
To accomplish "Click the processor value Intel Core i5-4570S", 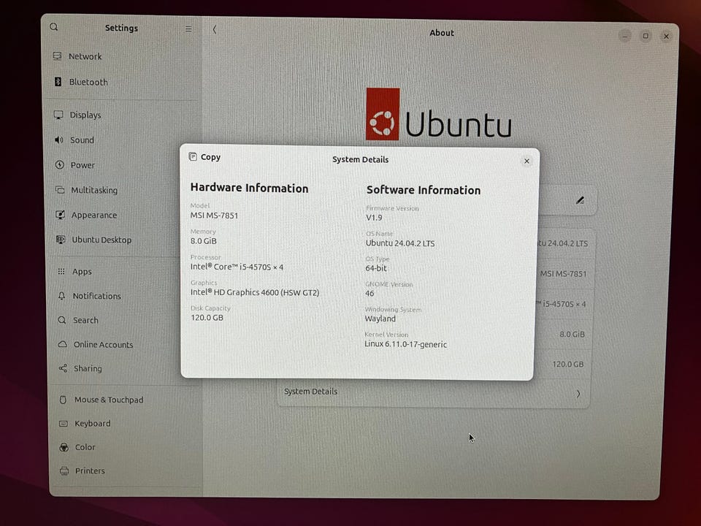I will [237, 267].
